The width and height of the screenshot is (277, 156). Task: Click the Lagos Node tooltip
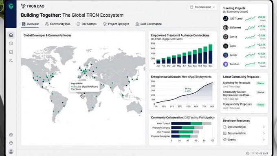[84, 86]
